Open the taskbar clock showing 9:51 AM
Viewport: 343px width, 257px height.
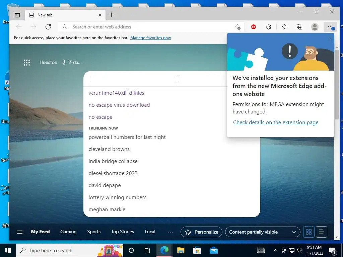(314, 250)
